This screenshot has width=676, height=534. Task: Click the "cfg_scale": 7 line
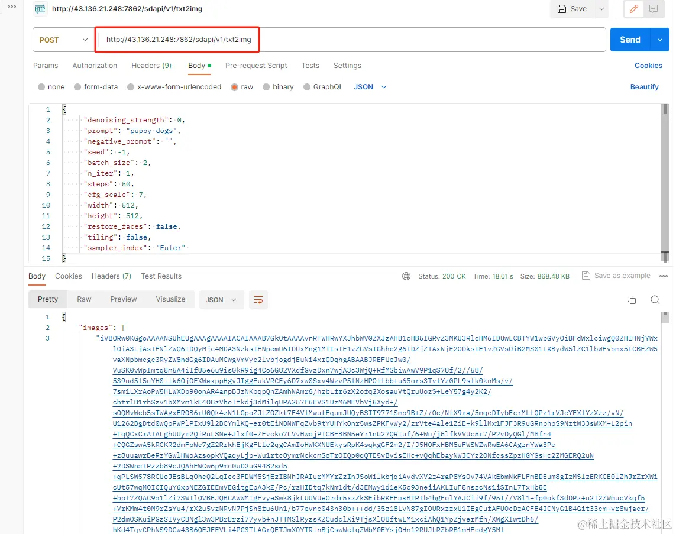pos(115,195)
